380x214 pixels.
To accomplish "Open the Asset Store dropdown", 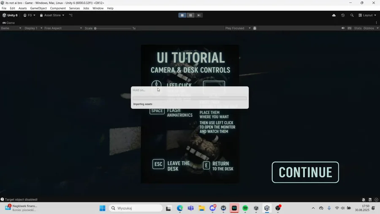I will (52, 15).
